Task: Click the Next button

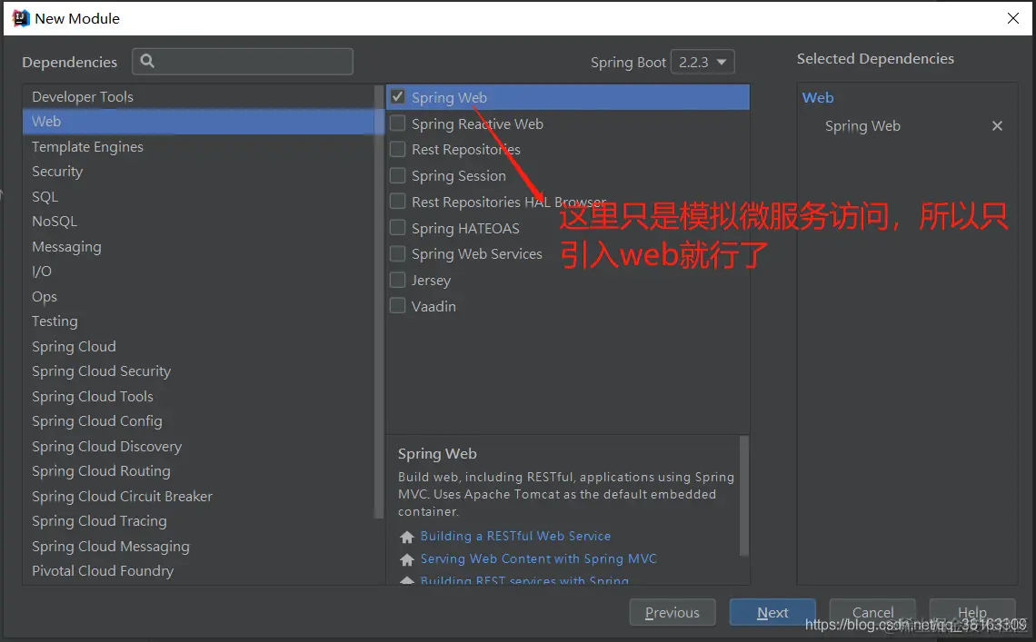Action: [772, 612]
